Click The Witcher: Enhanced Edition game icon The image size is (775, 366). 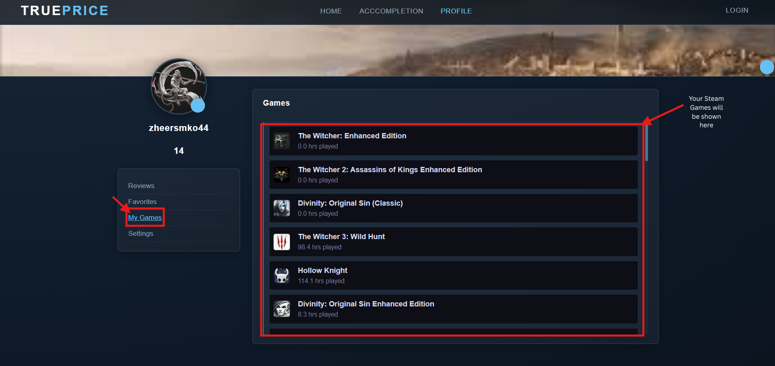coord(282,141)
